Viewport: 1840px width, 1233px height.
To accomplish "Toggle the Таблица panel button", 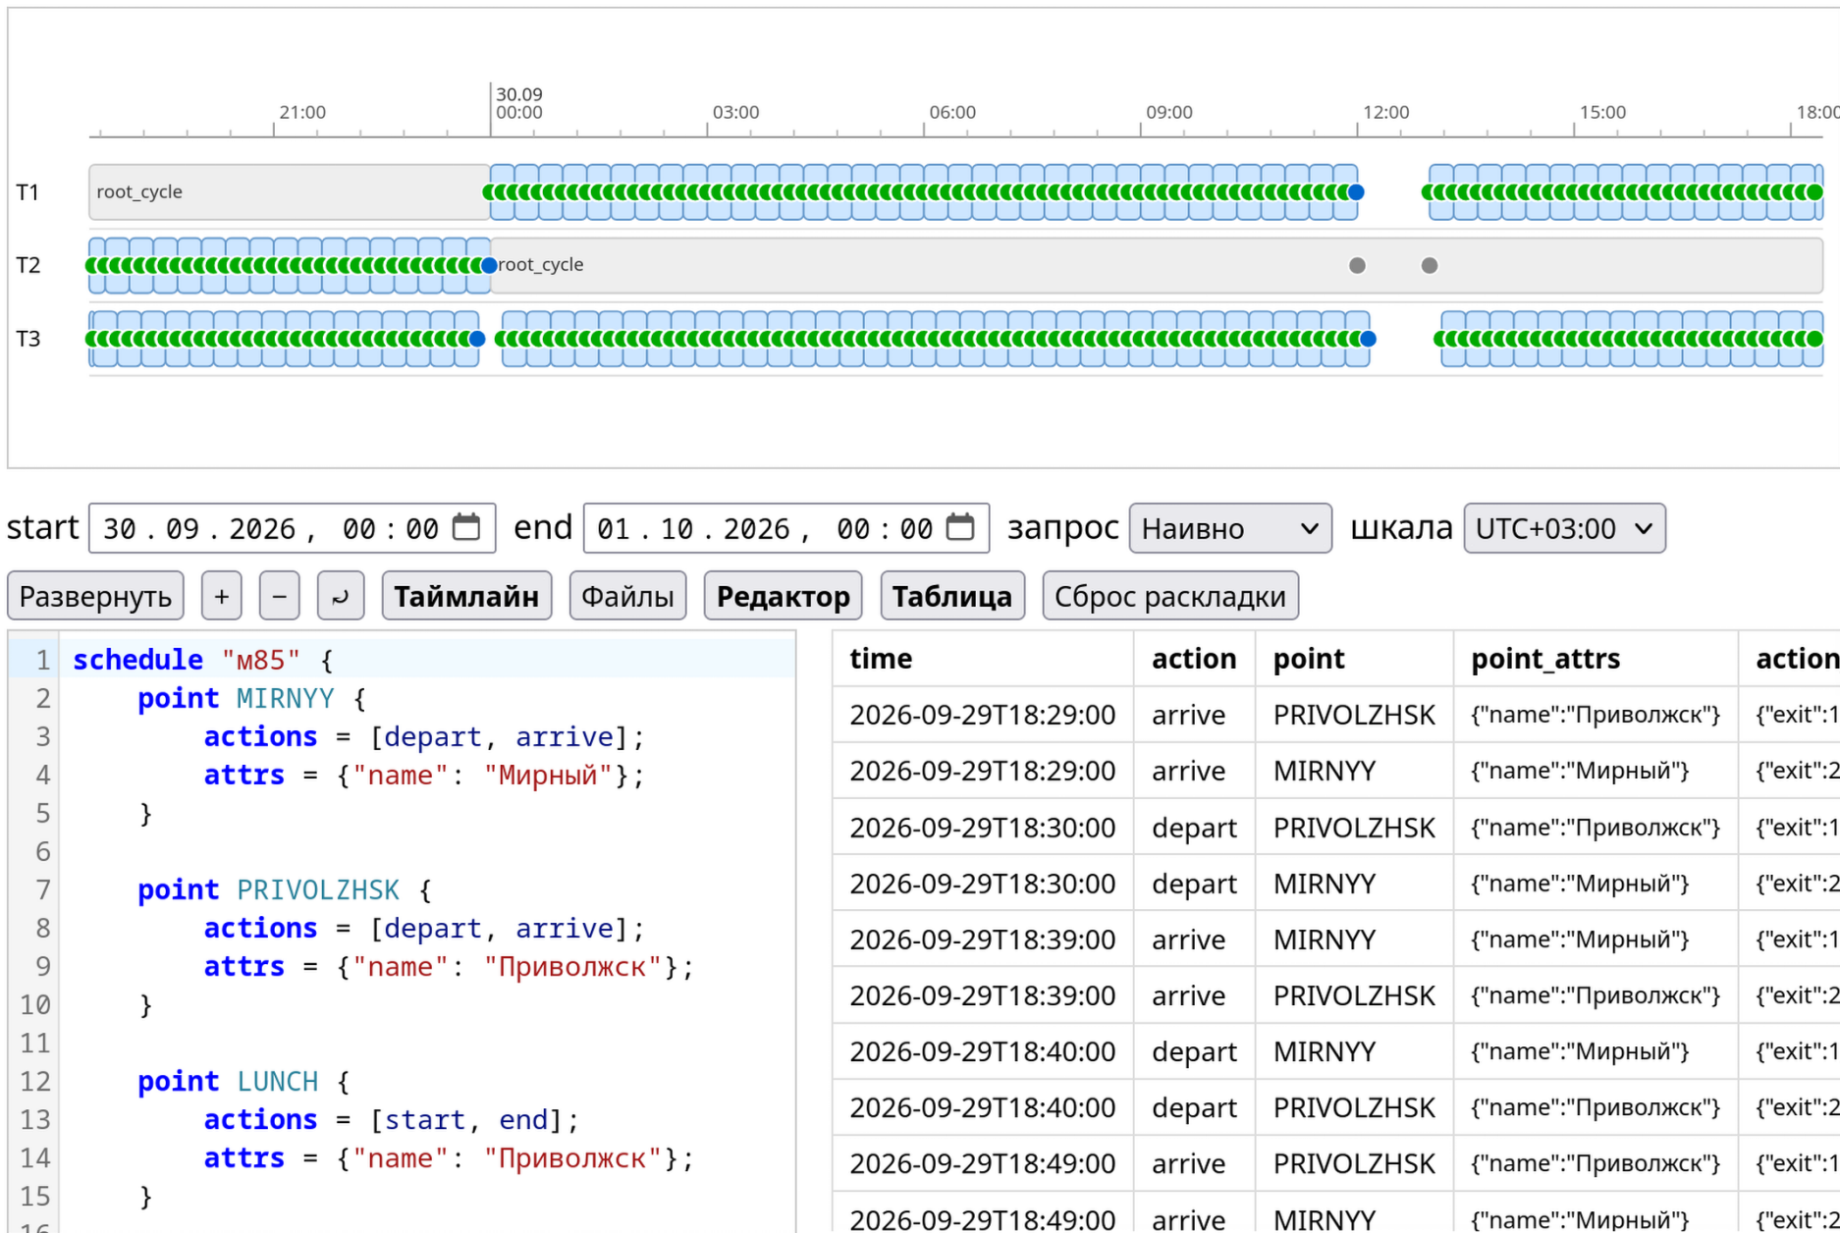I will 952,596.
